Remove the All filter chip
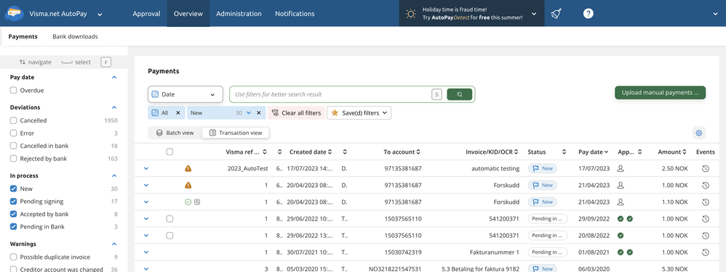 (x=177, y=112)
